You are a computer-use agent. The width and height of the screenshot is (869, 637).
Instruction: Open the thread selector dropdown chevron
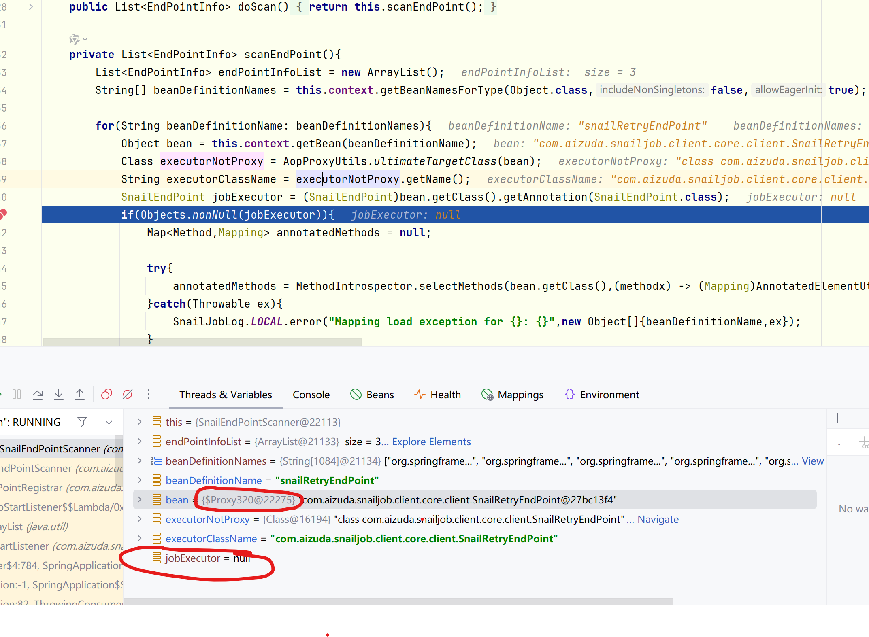click(109, 422)
